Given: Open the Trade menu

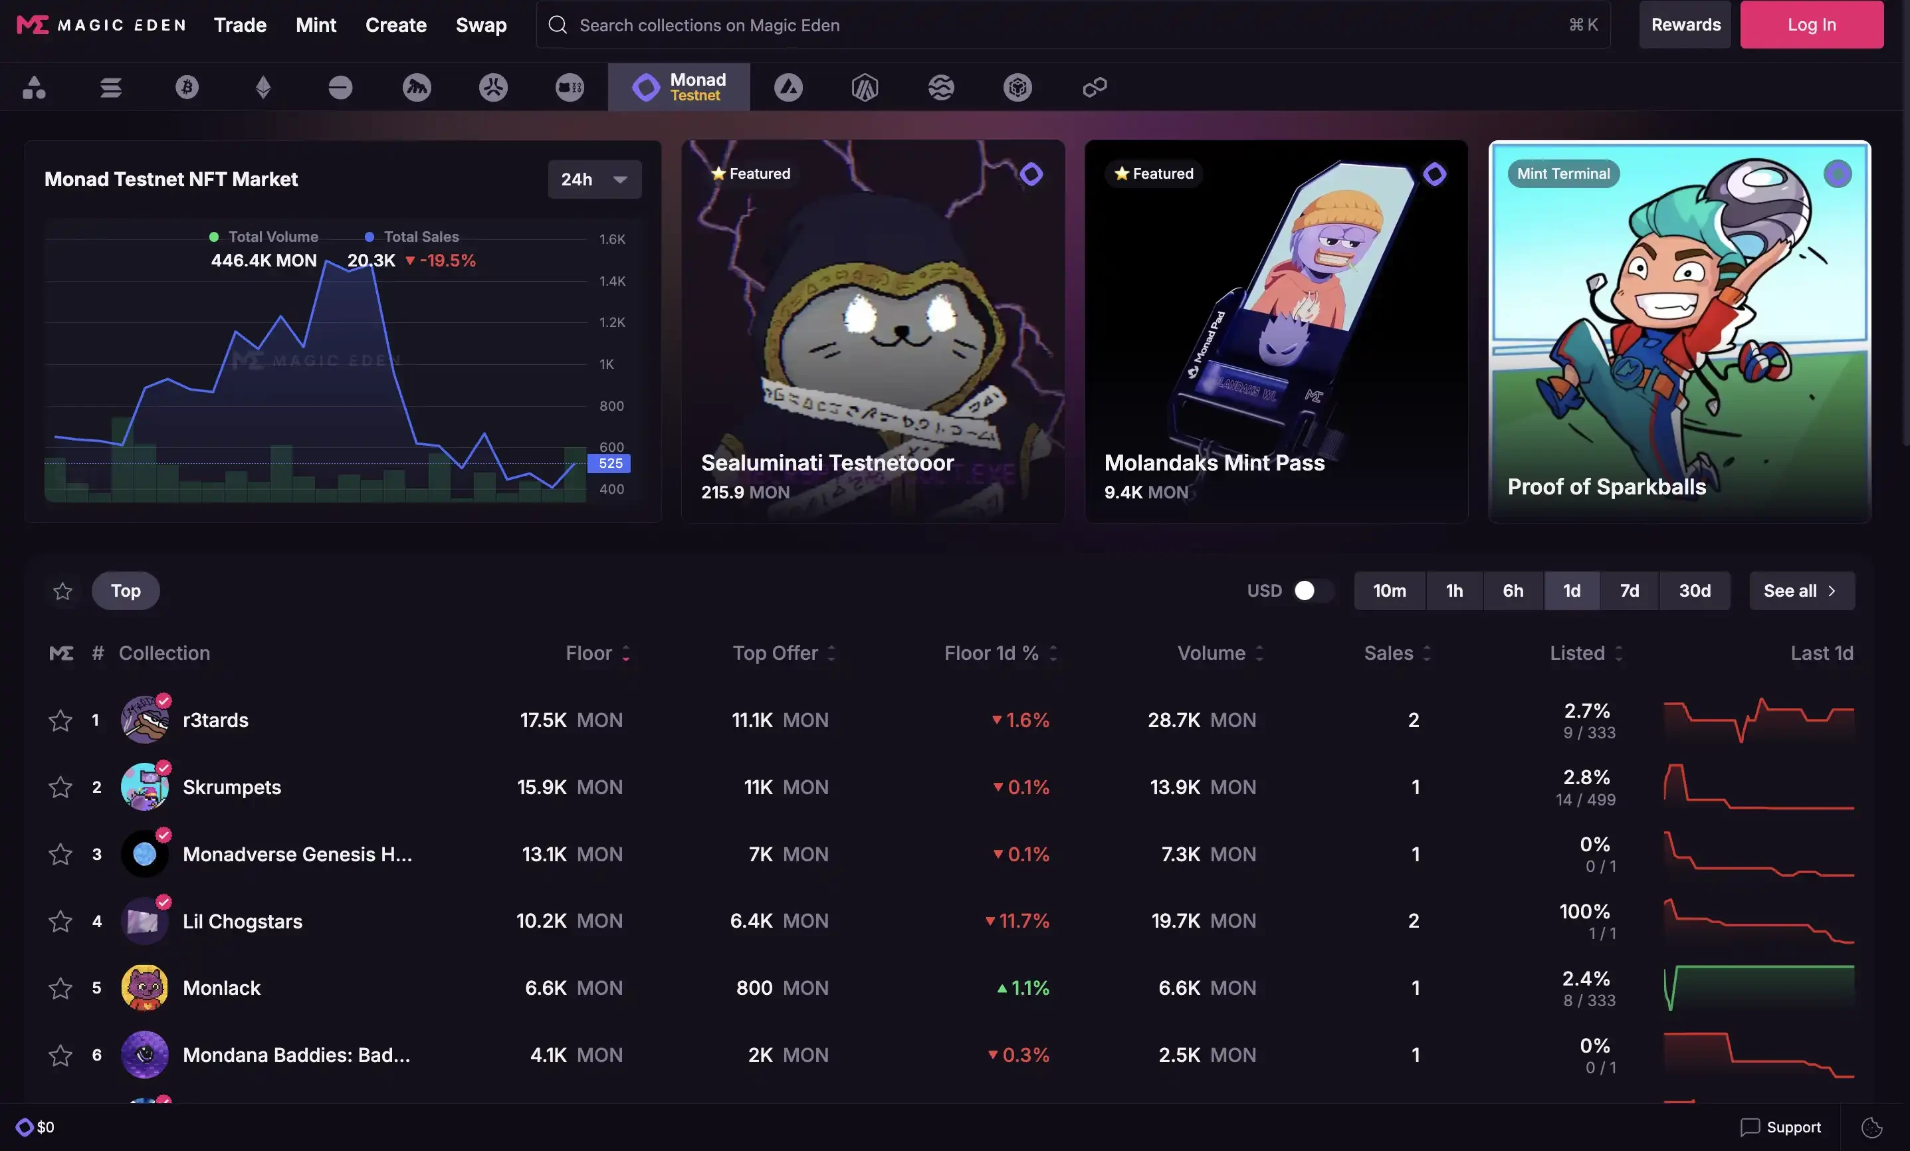Looking at the screenshot, I should [241, 25].
